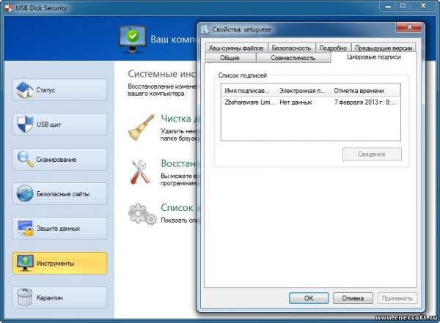Select Цифровые подписи tab
Screen dimensions: 440x323
click(374, 57)
